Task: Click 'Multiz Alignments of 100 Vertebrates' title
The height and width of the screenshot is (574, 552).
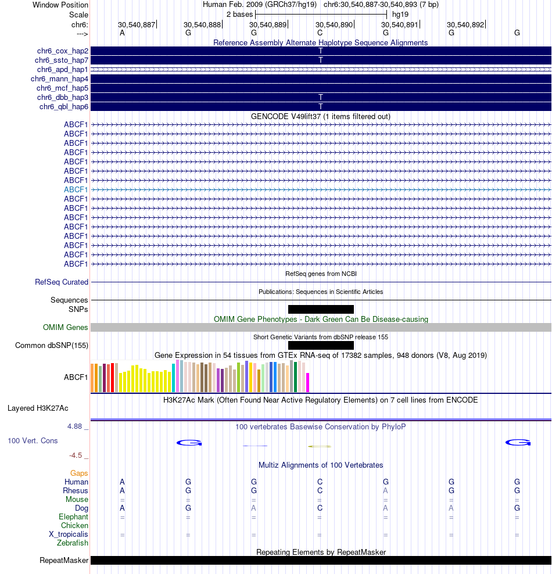Action: coord(321,465)
